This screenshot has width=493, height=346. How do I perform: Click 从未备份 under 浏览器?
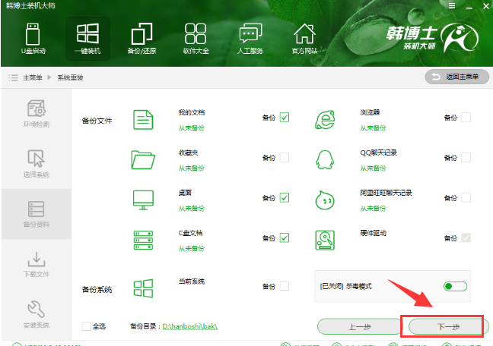373,128
